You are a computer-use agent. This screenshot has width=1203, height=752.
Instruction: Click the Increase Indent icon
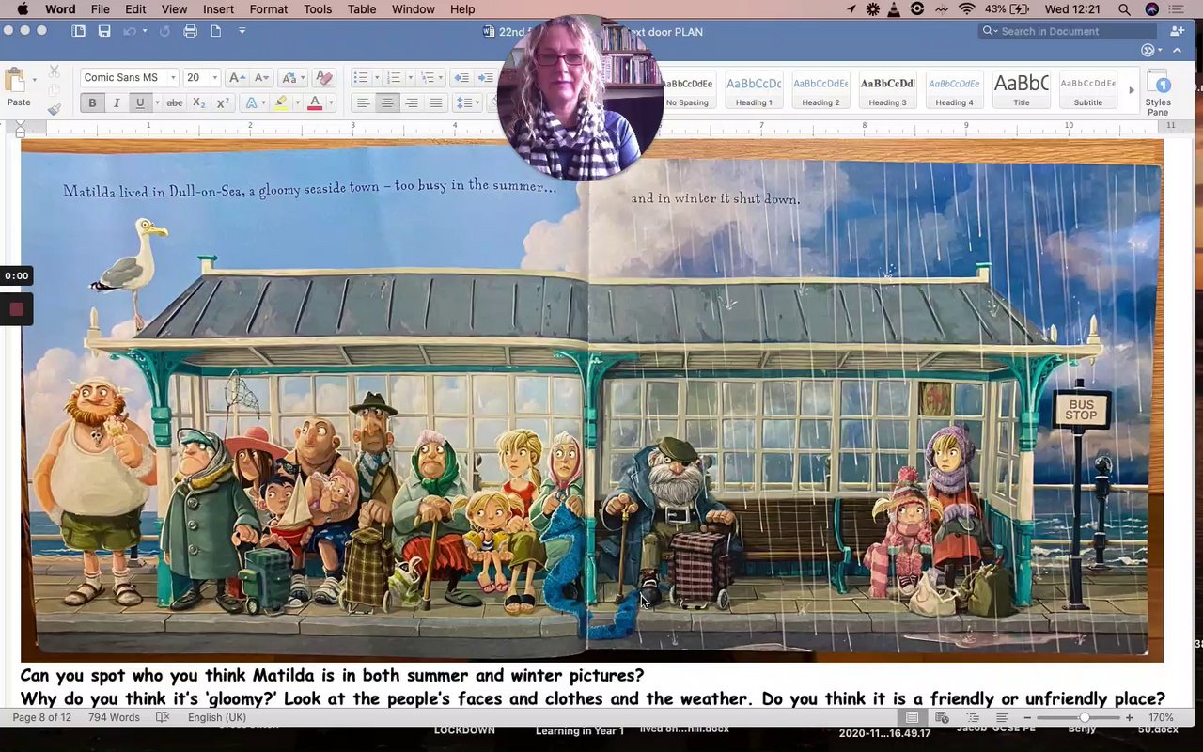(486, 78)
